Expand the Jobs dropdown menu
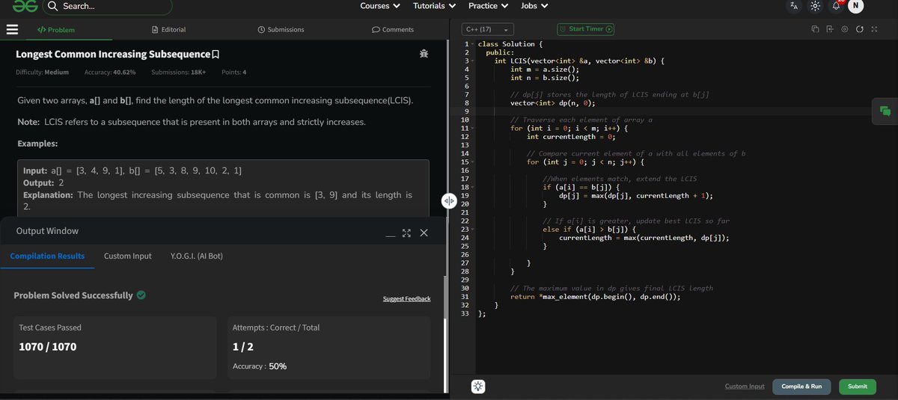 [x=534, y=6]
